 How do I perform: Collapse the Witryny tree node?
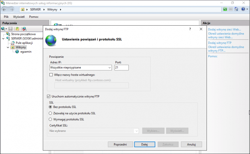(x=8, y=47)
